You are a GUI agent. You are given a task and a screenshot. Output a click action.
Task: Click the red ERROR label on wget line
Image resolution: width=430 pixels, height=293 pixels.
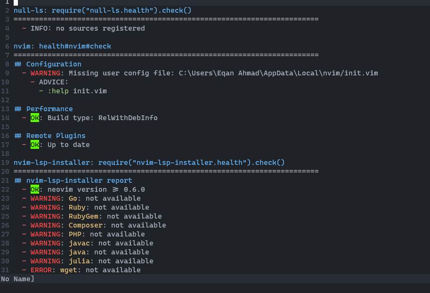[x=41, y=269]
